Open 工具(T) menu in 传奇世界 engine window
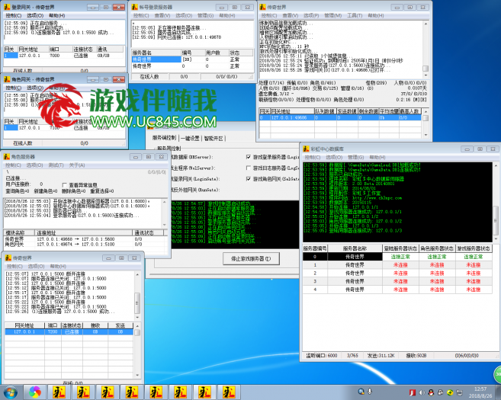 click(x=355, y=15)
